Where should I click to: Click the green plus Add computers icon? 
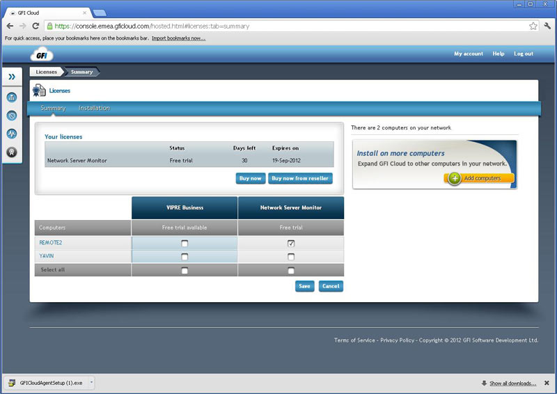(455, 178)
